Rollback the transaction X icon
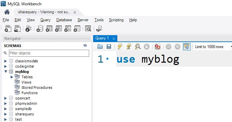 177,47
